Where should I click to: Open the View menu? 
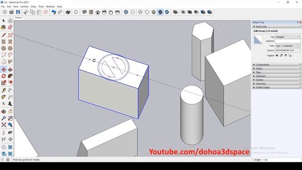click(16, 7)
